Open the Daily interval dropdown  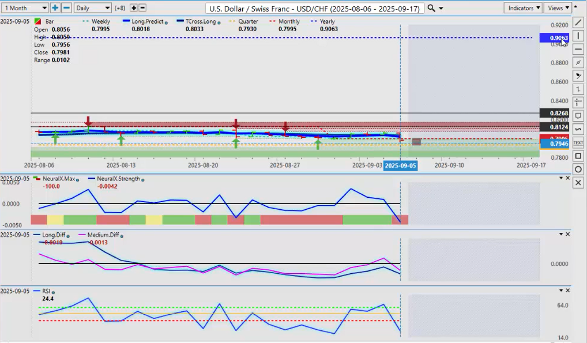[92, 8]
